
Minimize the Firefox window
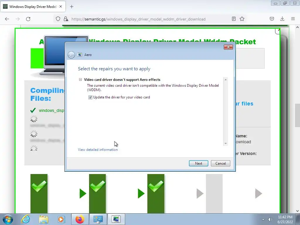[275, 3]
